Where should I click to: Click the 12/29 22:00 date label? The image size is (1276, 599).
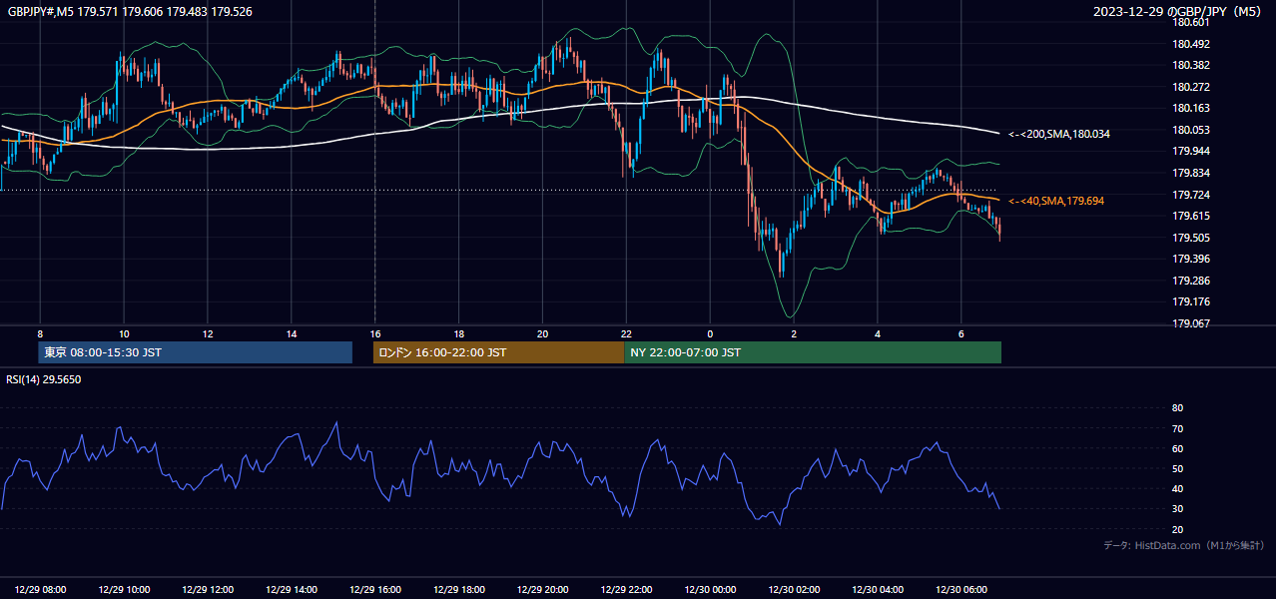(627, 590)
